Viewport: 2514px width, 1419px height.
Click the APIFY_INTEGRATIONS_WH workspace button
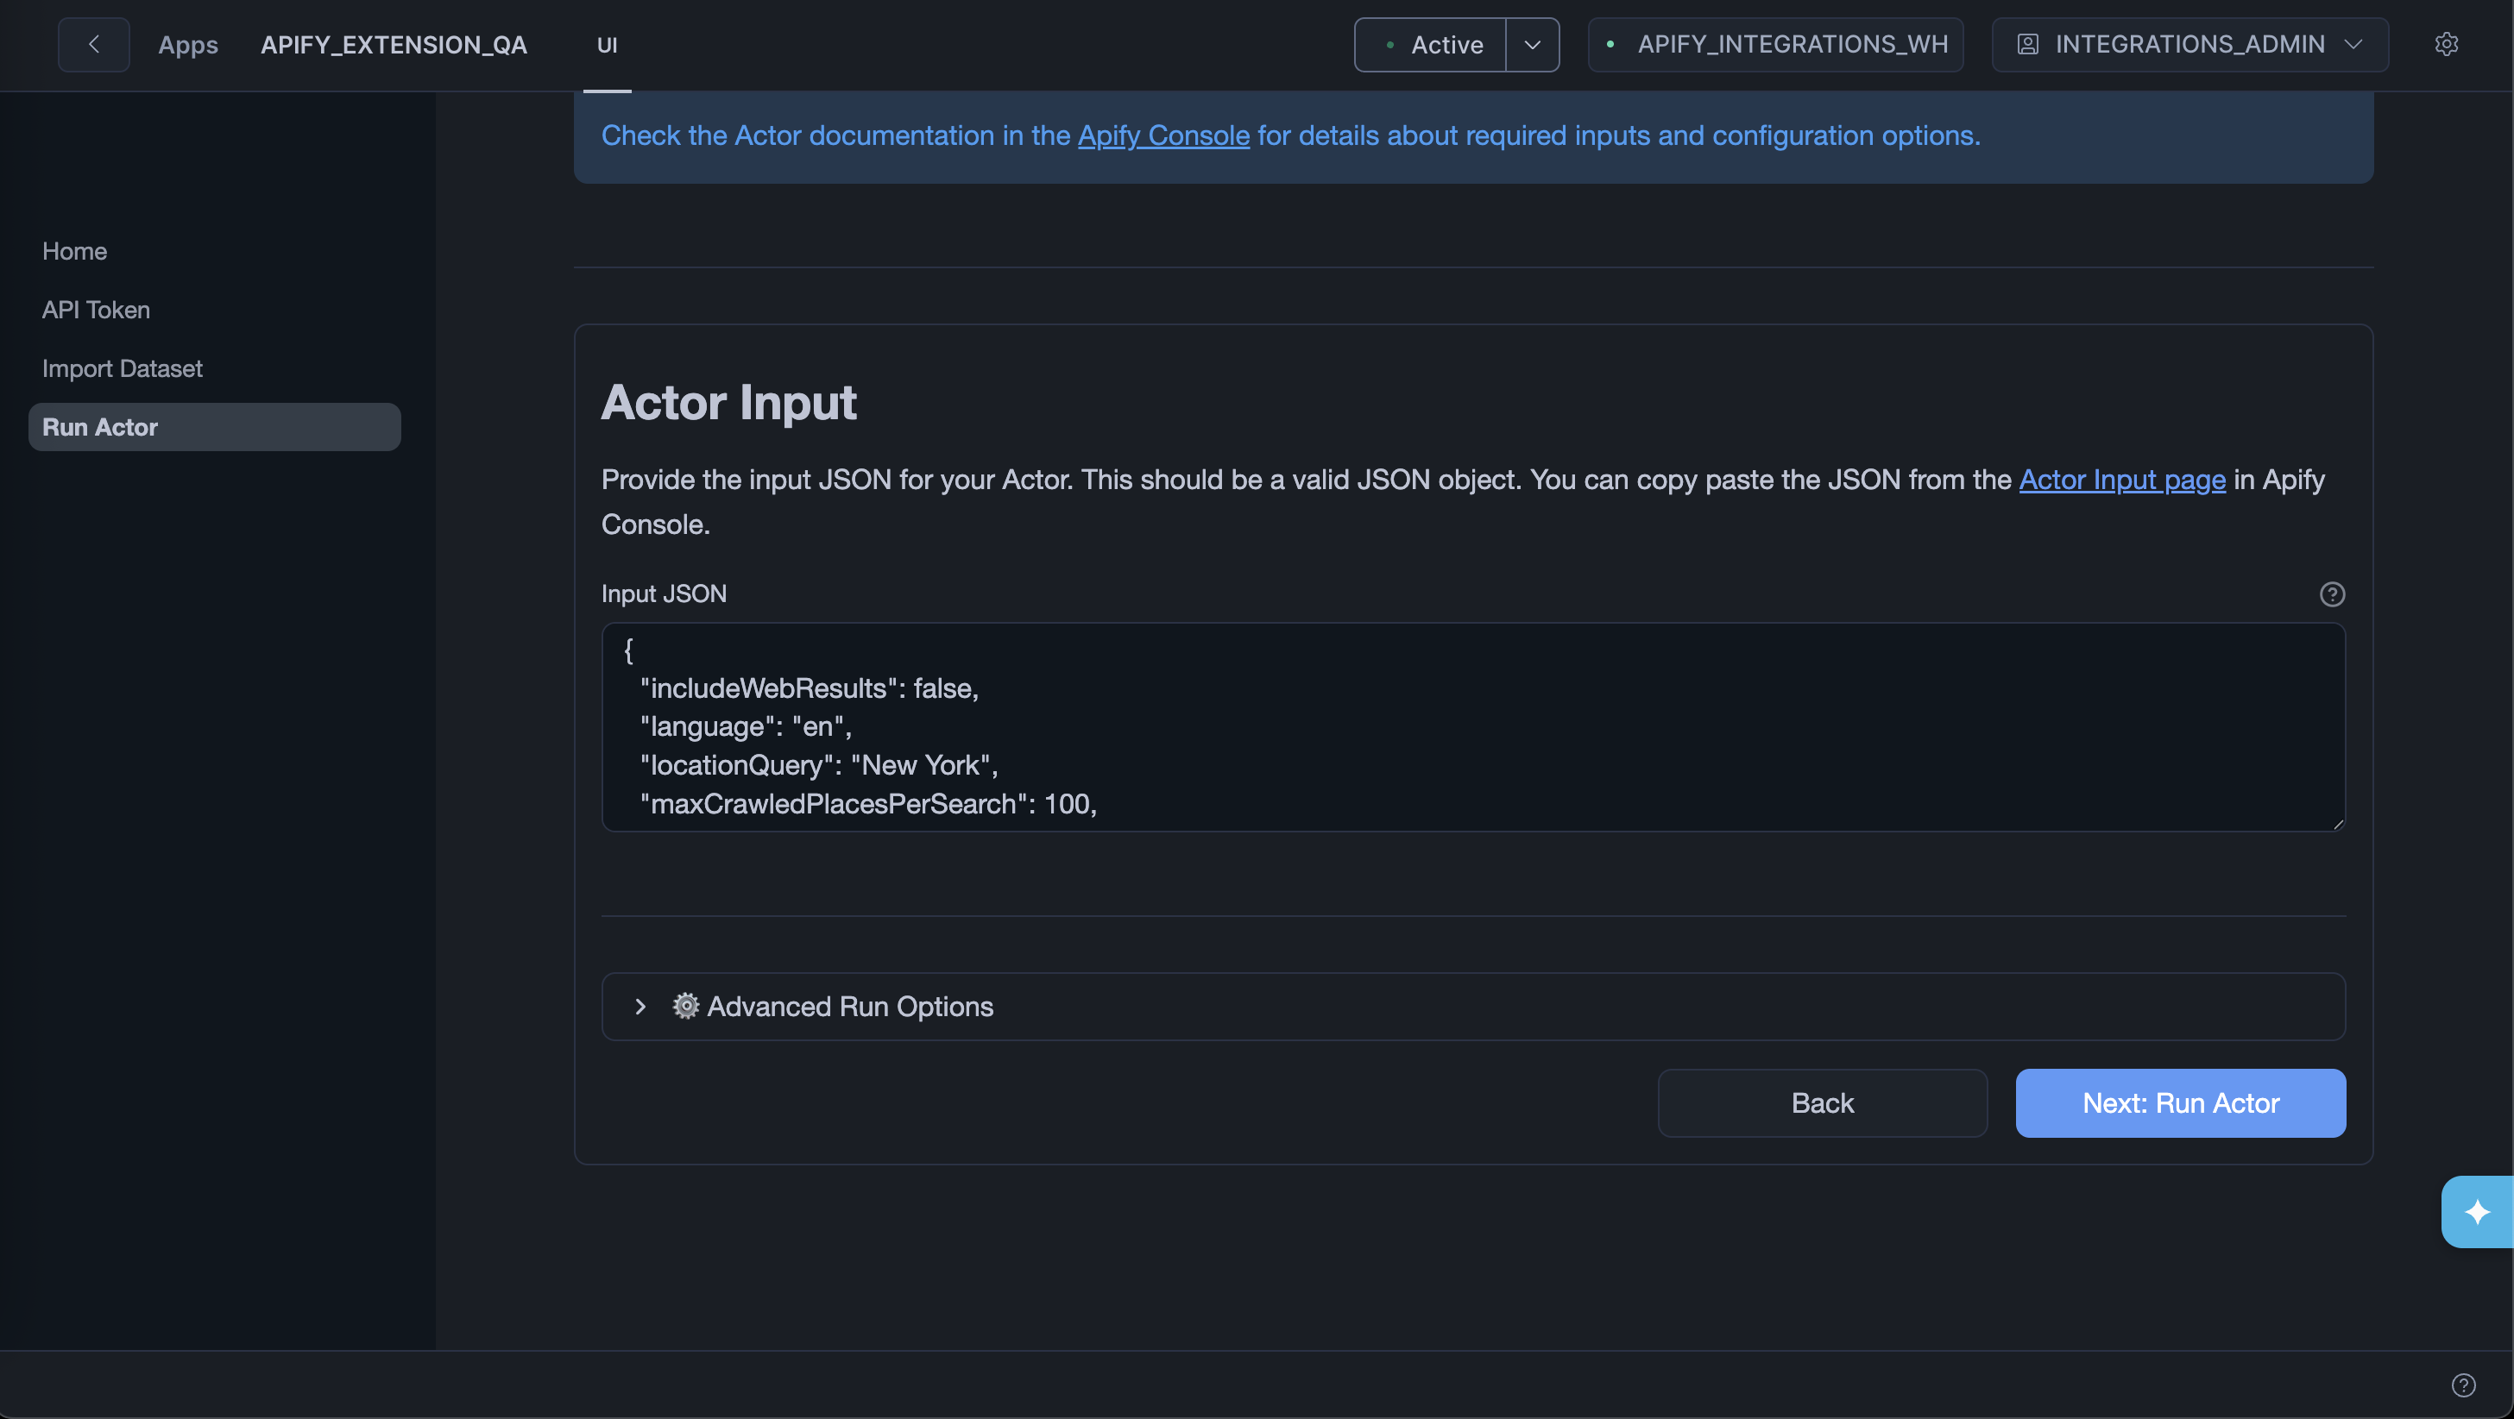click(1774, 44)
